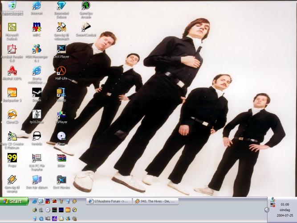Open the BSPlayer desktop shortcut
Screen dimensions: 297x223
click(x=61, y=114)
